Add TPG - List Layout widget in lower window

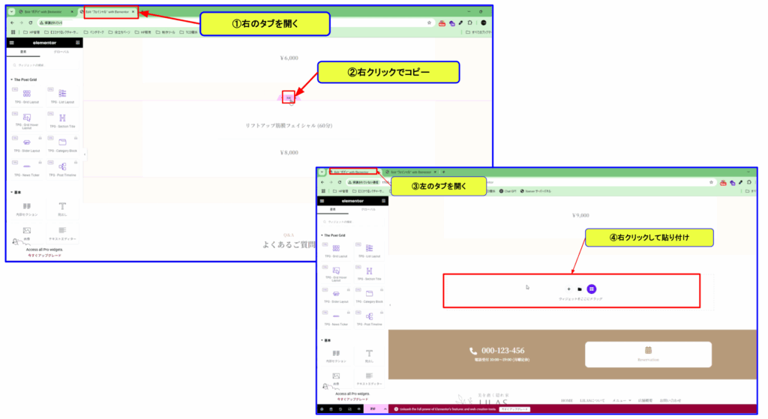pos(369,250)
